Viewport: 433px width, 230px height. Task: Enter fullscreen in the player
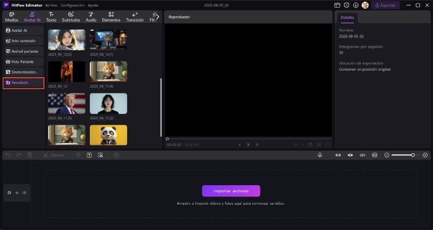[x=327, y=145]
